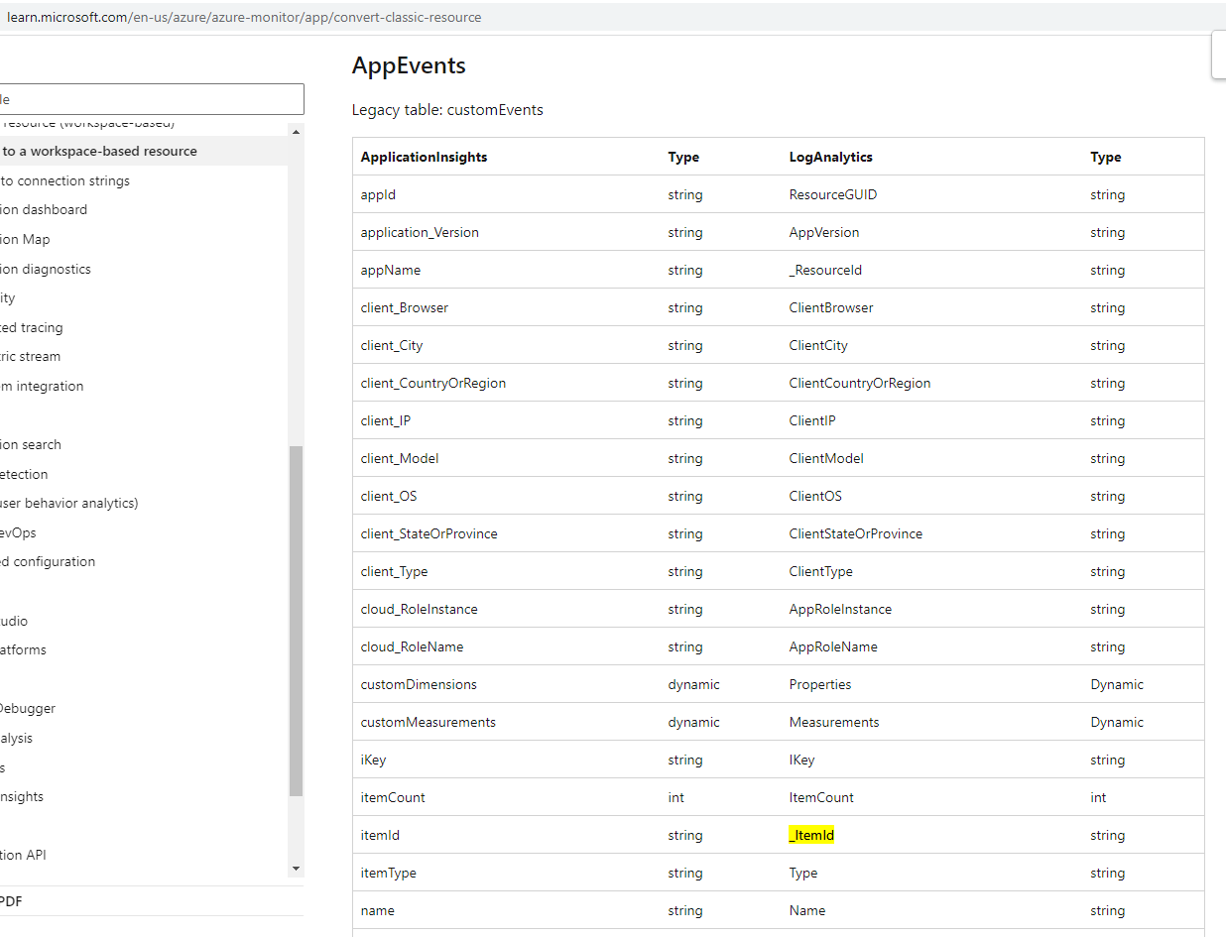
Task: Click the appName cell
Action: [391, 270]
